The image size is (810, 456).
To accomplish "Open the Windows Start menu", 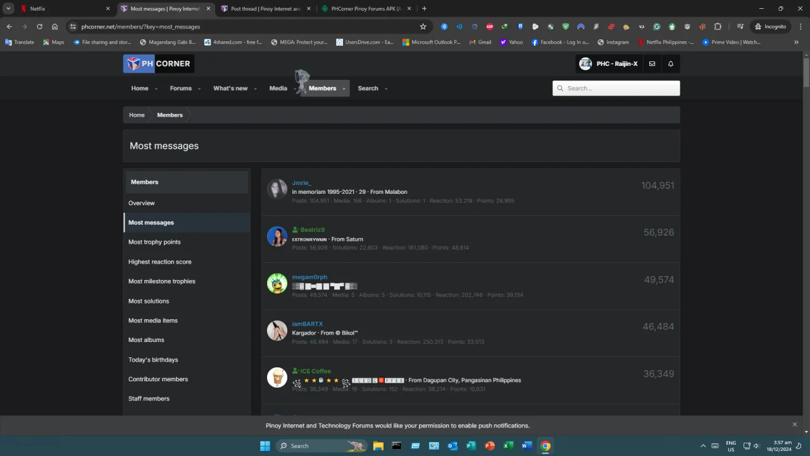I will click(265, 446).
